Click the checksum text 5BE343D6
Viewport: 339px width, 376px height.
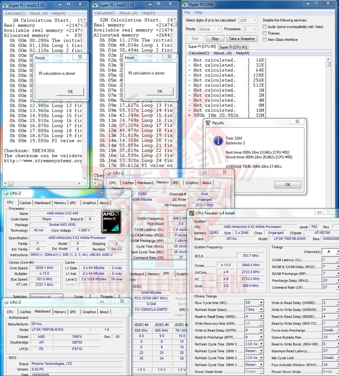(x=43, y=151)
